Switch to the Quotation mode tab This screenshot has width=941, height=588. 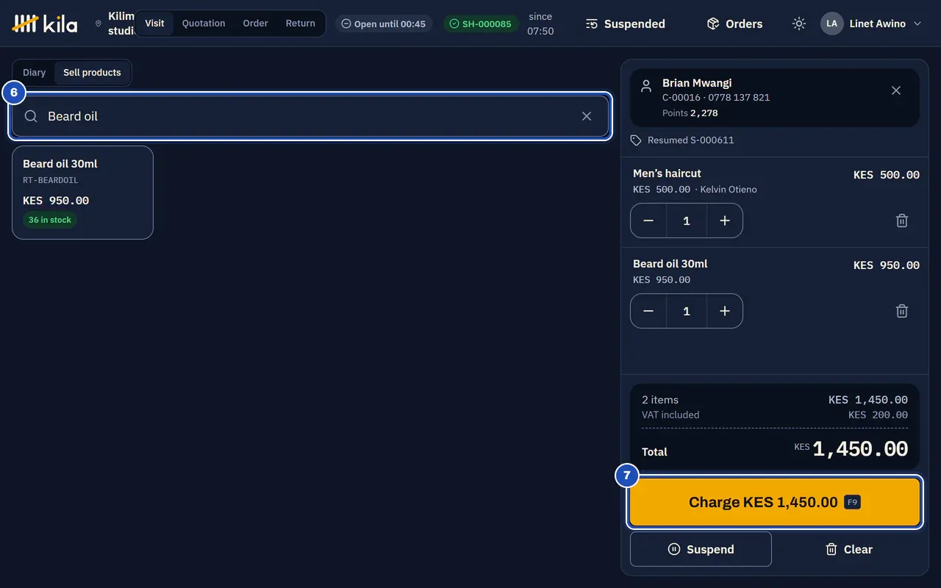point(204,24)
